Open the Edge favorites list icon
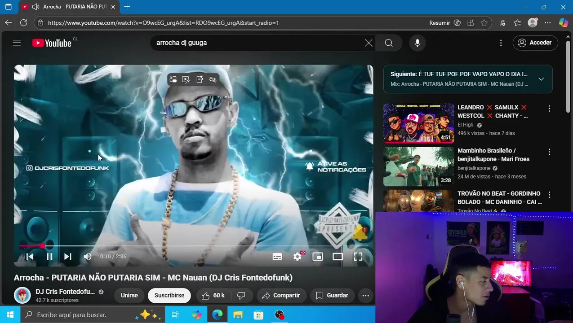573x323 pixels. (x=517, y=22)
